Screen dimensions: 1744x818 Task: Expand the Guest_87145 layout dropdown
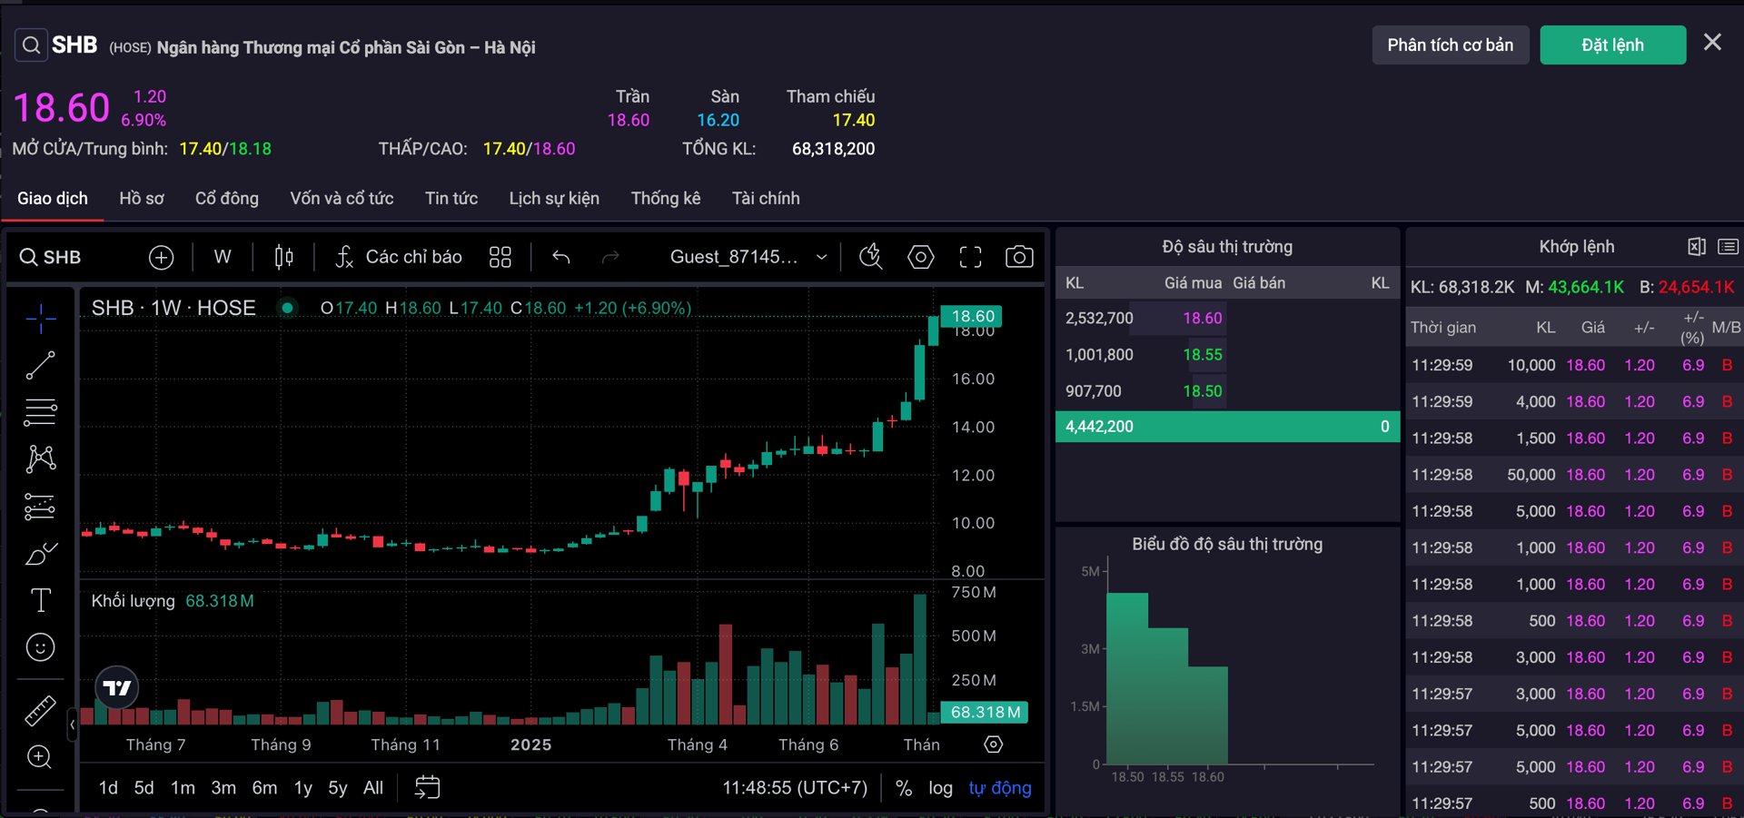pos(821,257)
